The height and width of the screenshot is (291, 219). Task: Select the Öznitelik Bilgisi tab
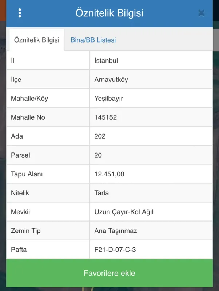[x=37, y=40]
